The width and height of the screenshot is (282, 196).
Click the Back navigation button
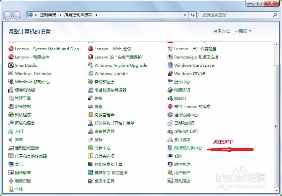click(x=8, y=16)
